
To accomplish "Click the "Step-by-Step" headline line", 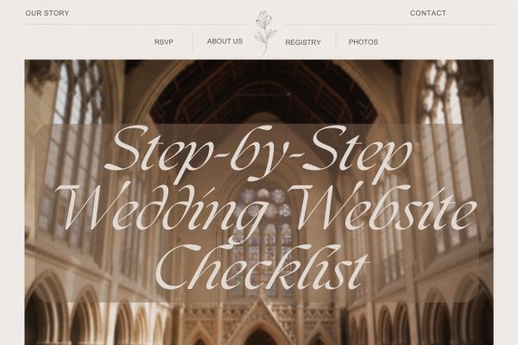I will (x=259, y=152).
